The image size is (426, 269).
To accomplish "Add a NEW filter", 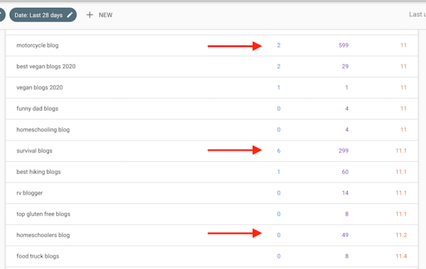I will 99,15.
